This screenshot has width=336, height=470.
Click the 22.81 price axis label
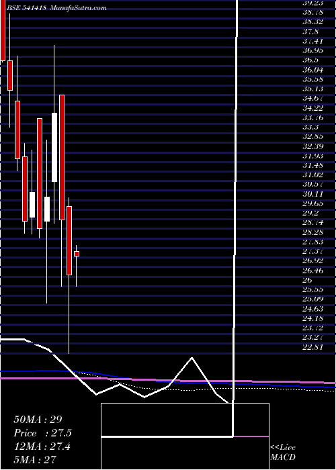point(313,347)
